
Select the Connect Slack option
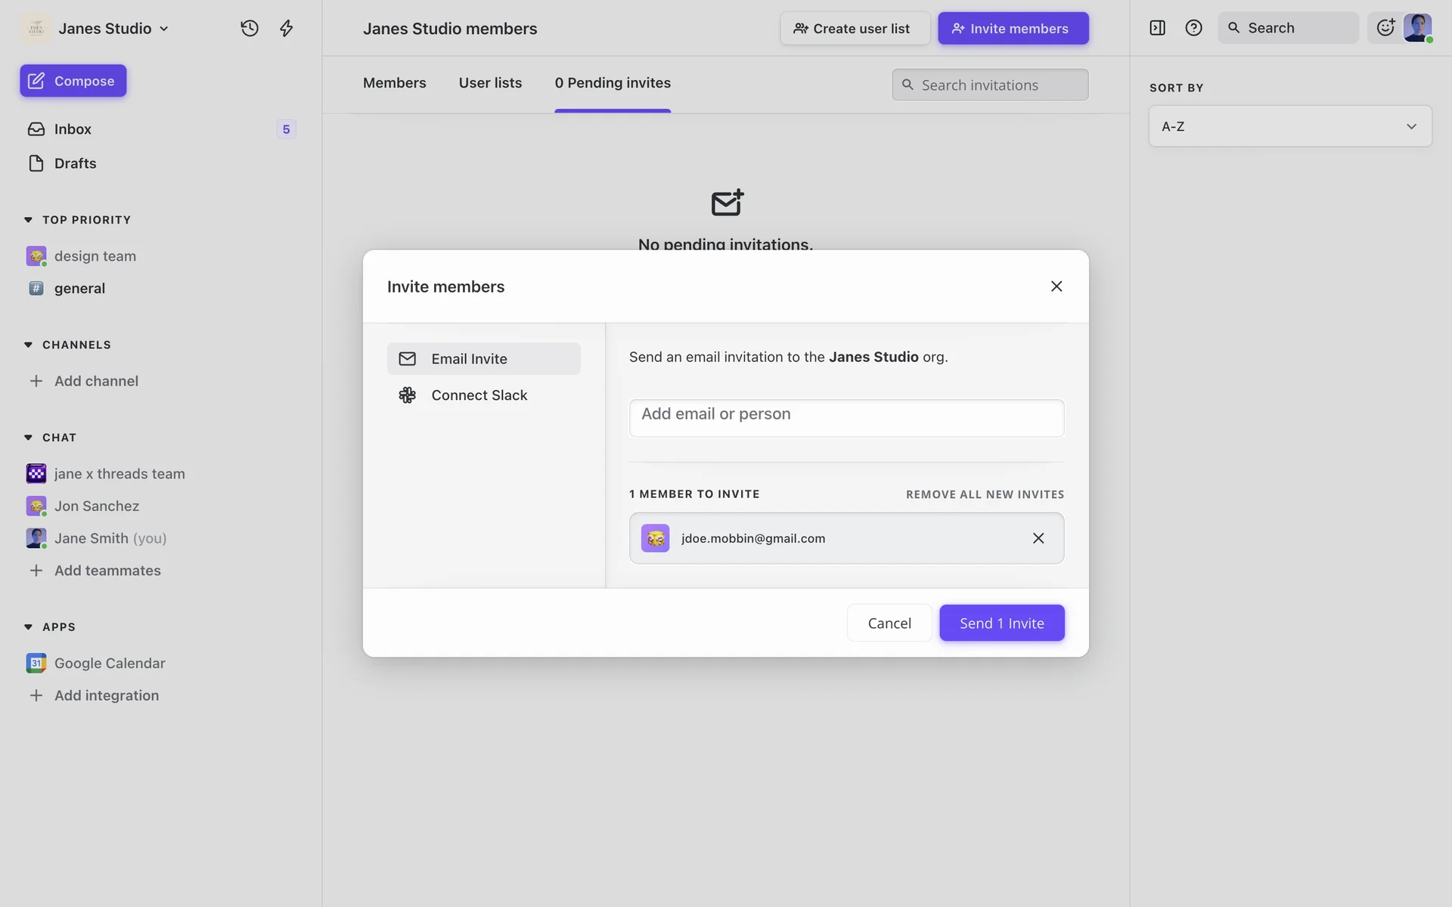click(x=479, y=395)
